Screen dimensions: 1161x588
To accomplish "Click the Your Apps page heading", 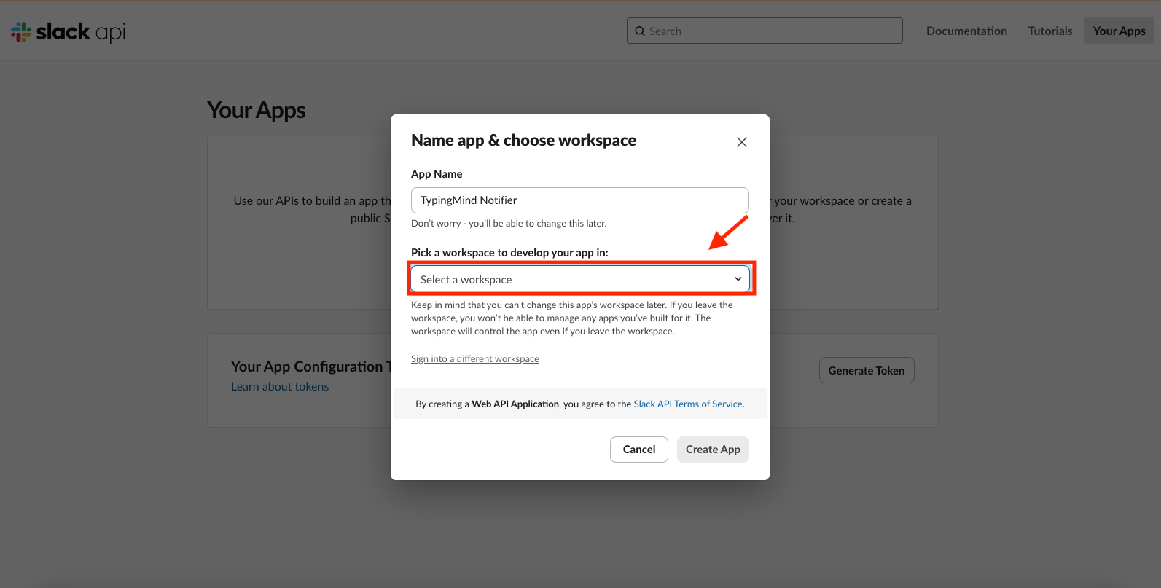I will pyautogui.click(x=257, y=110).
